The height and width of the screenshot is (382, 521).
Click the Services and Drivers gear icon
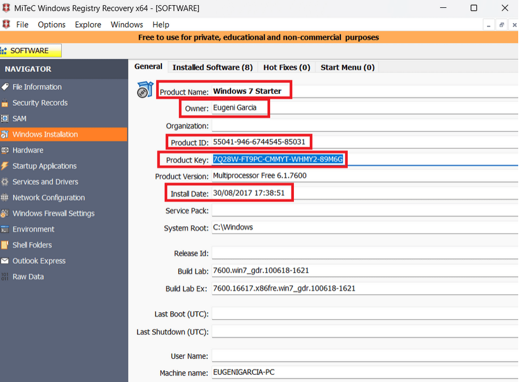point(5,182)
